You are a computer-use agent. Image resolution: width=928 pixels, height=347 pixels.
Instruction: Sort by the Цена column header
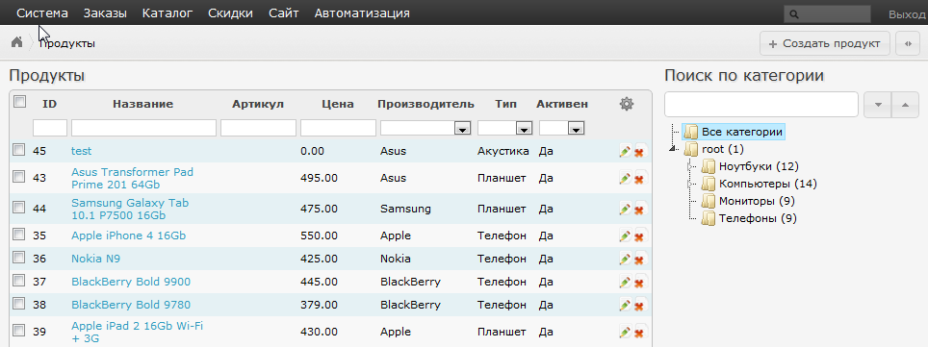338,104
